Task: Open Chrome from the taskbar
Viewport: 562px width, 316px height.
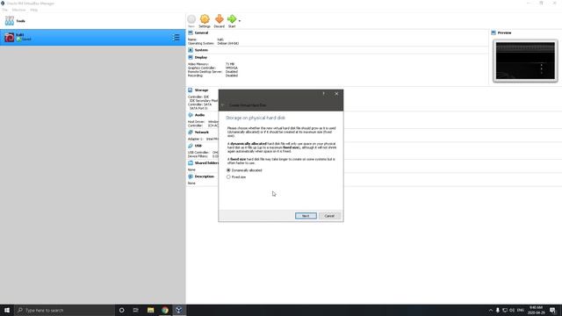Action: pos(165,310)
